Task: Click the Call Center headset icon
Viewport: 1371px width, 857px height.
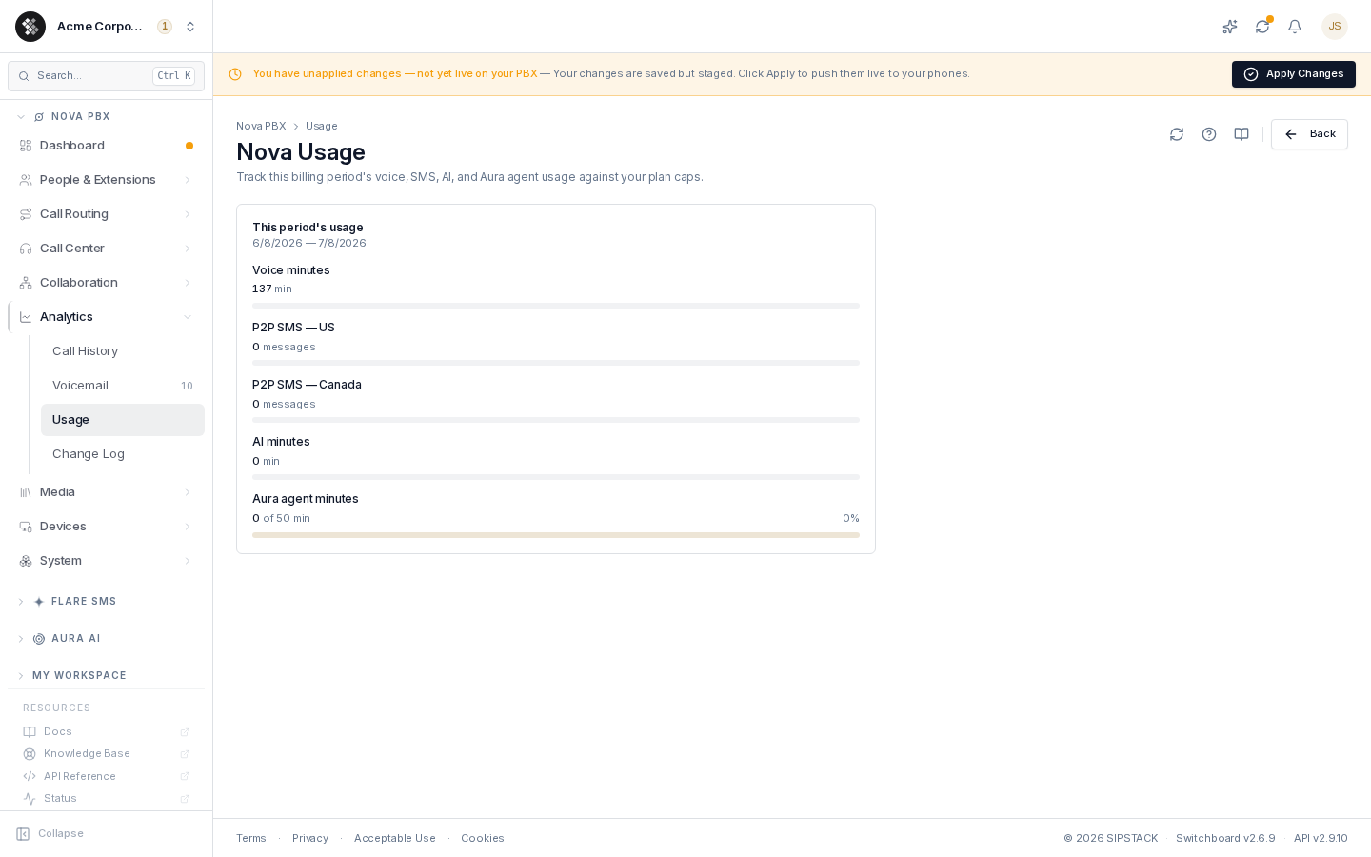Action: (26, 249)
